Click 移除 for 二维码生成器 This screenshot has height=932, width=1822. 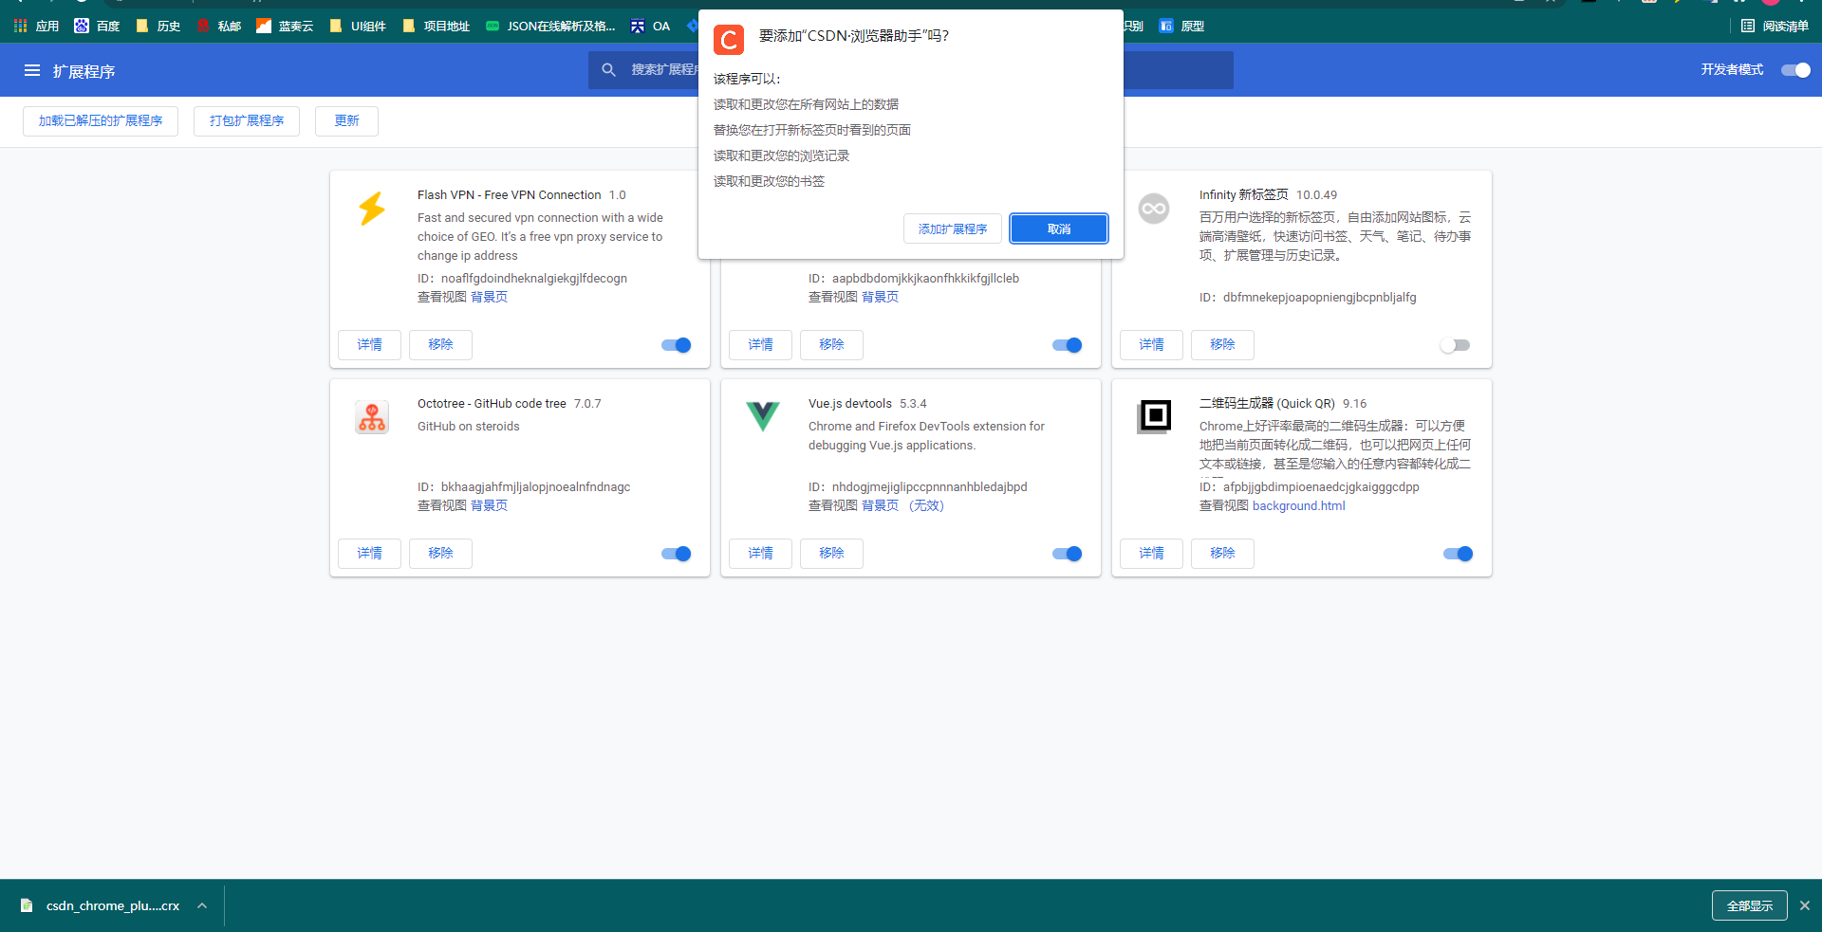1222,554
